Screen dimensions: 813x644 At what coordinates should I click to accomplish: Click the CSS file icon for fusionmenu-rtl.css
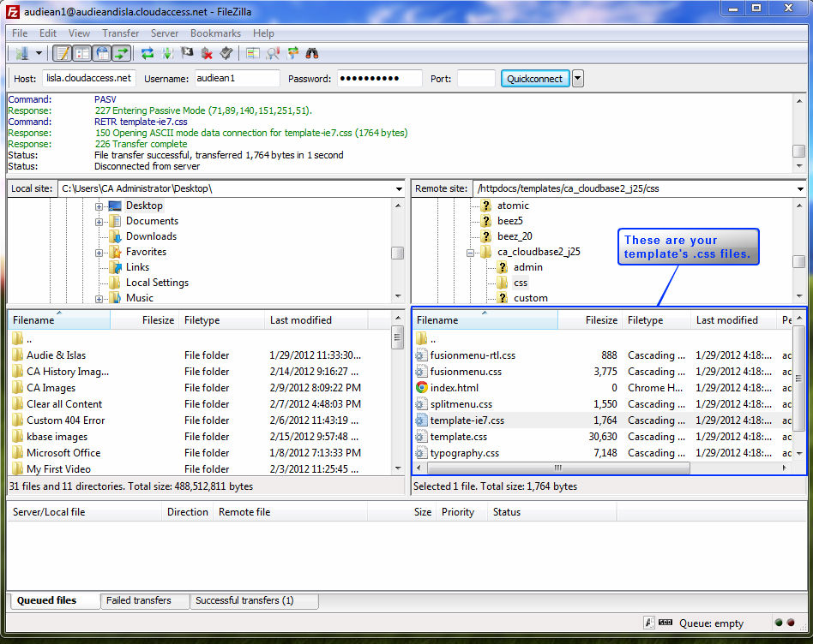[422, 355]
